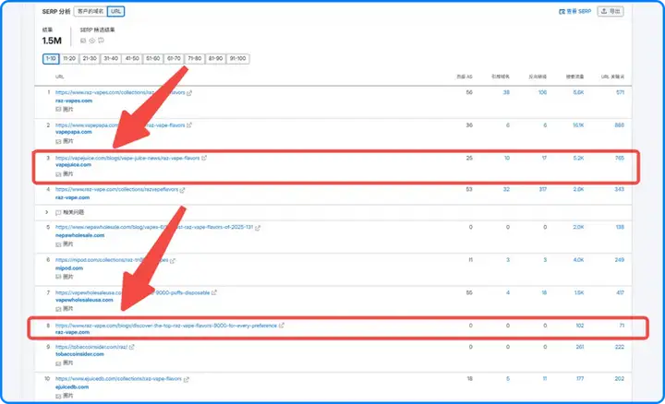
Task: Click backlinks value 106 in row 1
Action: [542, 92]
